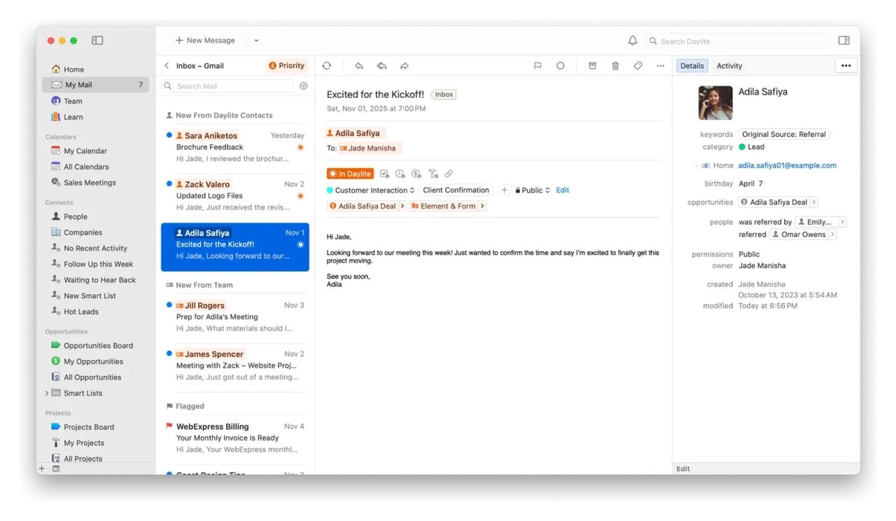Forward the selected email

coord(405,66)
